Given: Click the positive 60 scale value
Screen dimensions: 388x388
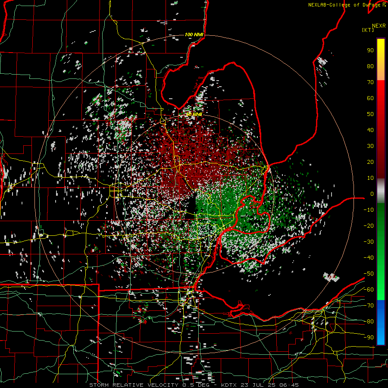Looking at the screenshot, I should (x=370, y=98).
